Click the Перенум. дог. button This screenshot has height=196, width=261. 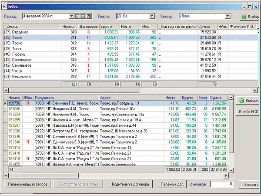pos(172,184)
